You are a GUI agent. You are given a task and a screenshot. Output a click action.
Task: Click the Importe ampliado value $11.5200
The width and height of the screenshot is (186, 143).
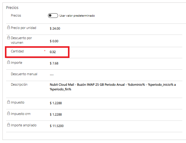click(x=57, y=126)
